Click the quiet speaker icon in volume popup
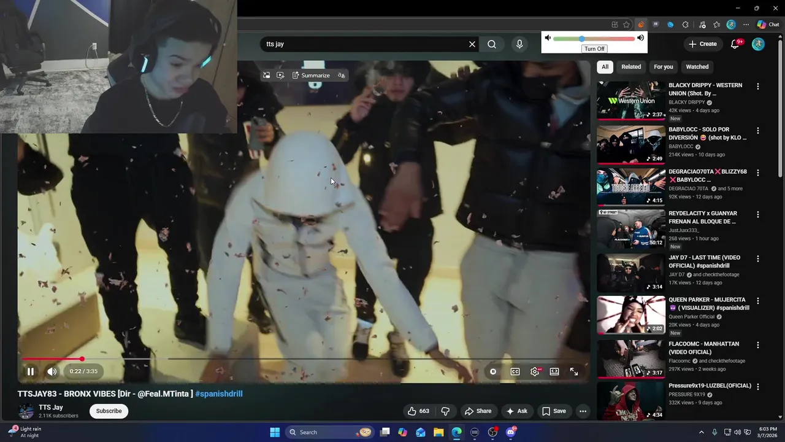Viewport: 785px width, 442px height. [548, 38]
